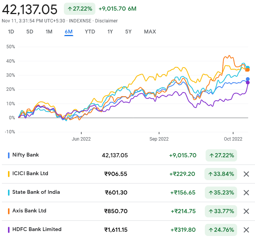Remove HDFC Bank Limited from comparison

click(x=246, y=230)
